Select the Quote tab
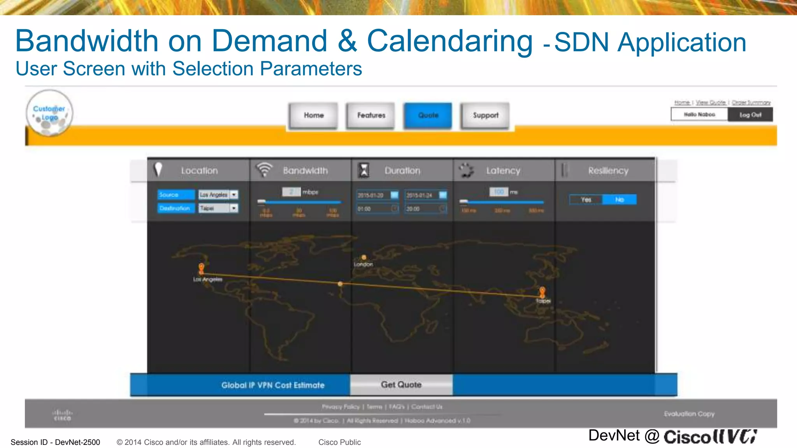Image resolution: width=797 pixels, height=448 pixels. (x=428, y=115)
